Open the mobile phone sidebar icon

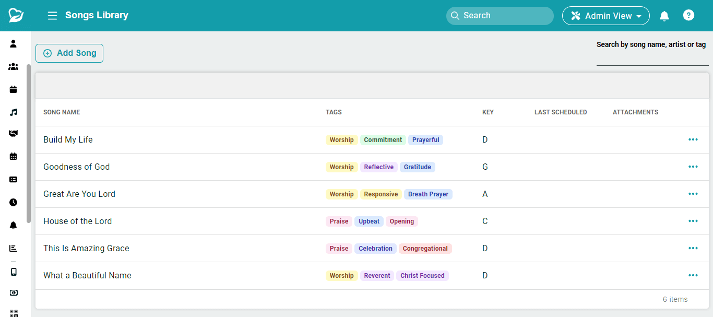click(14, 272)
